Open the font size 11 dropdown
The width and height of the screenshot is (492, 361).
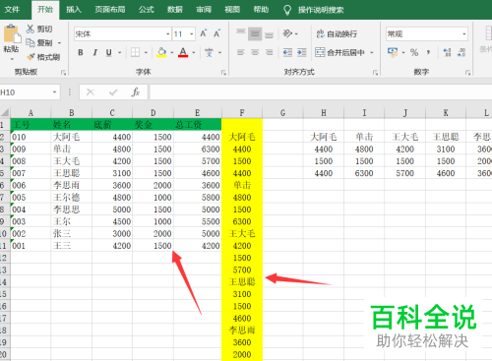(192, 33)
